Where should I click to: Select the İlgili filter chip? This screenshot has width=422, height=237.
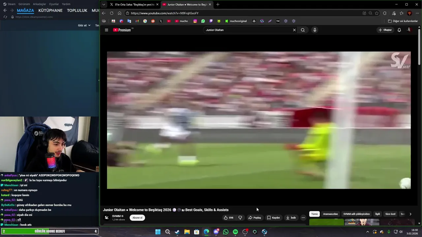click(377, 214)
